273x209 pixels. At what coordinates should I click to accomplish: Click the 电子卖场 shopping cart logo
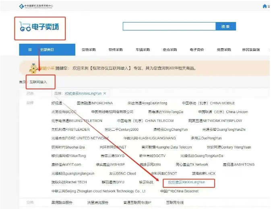tap(39, 27)
